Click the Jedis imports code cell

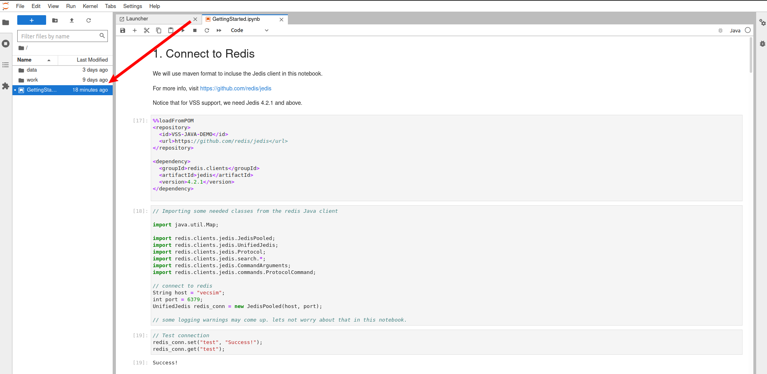[447, 266]
